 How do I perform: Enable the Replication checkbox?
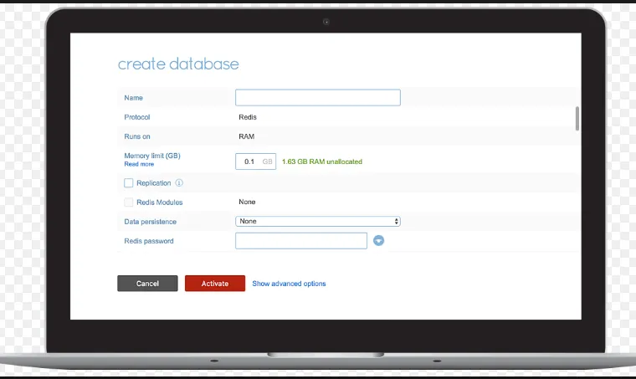pos(129,183)
